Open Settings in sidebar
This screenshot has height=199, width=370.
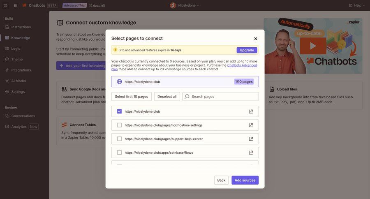click(18, 92)
